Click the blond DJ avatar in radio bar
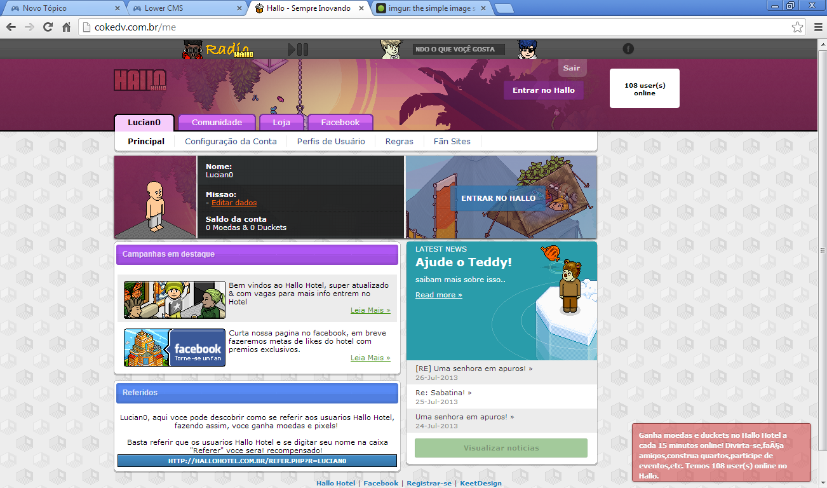Screen dimensions: 827x488 392,49
